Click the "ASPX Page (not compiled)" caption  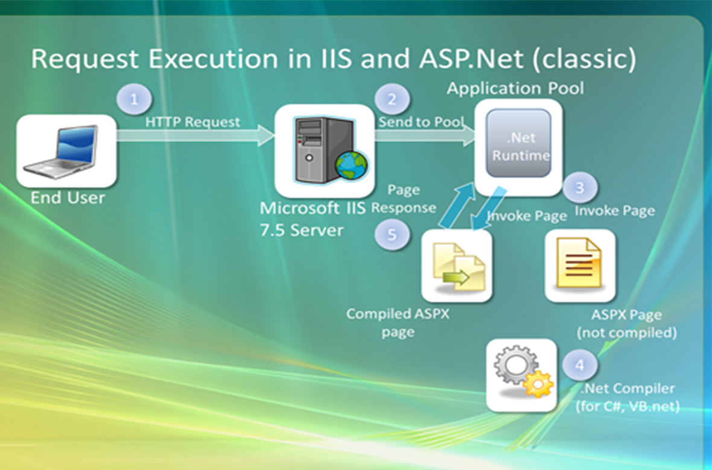pos(626,324)
